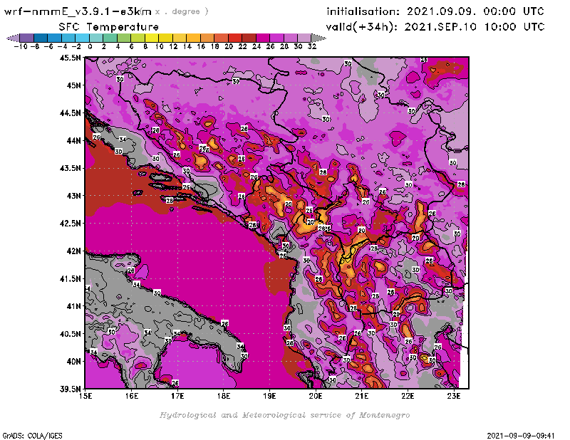This screenshot has height=440, width=570.
Task: Click the 44N latitude label
Action: coord(73,140)
